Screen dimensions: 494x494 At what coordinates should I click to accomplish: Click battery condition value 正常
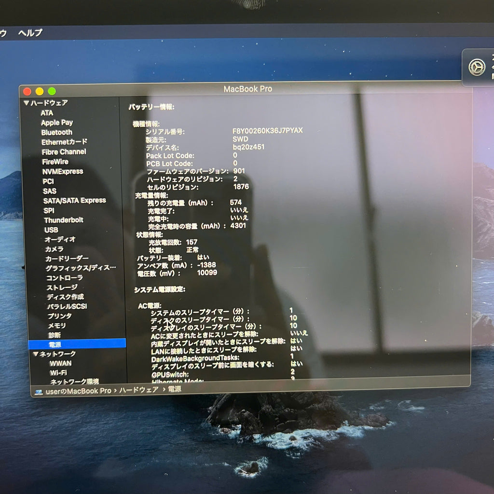pyautogui.click(x=192, y=250)
